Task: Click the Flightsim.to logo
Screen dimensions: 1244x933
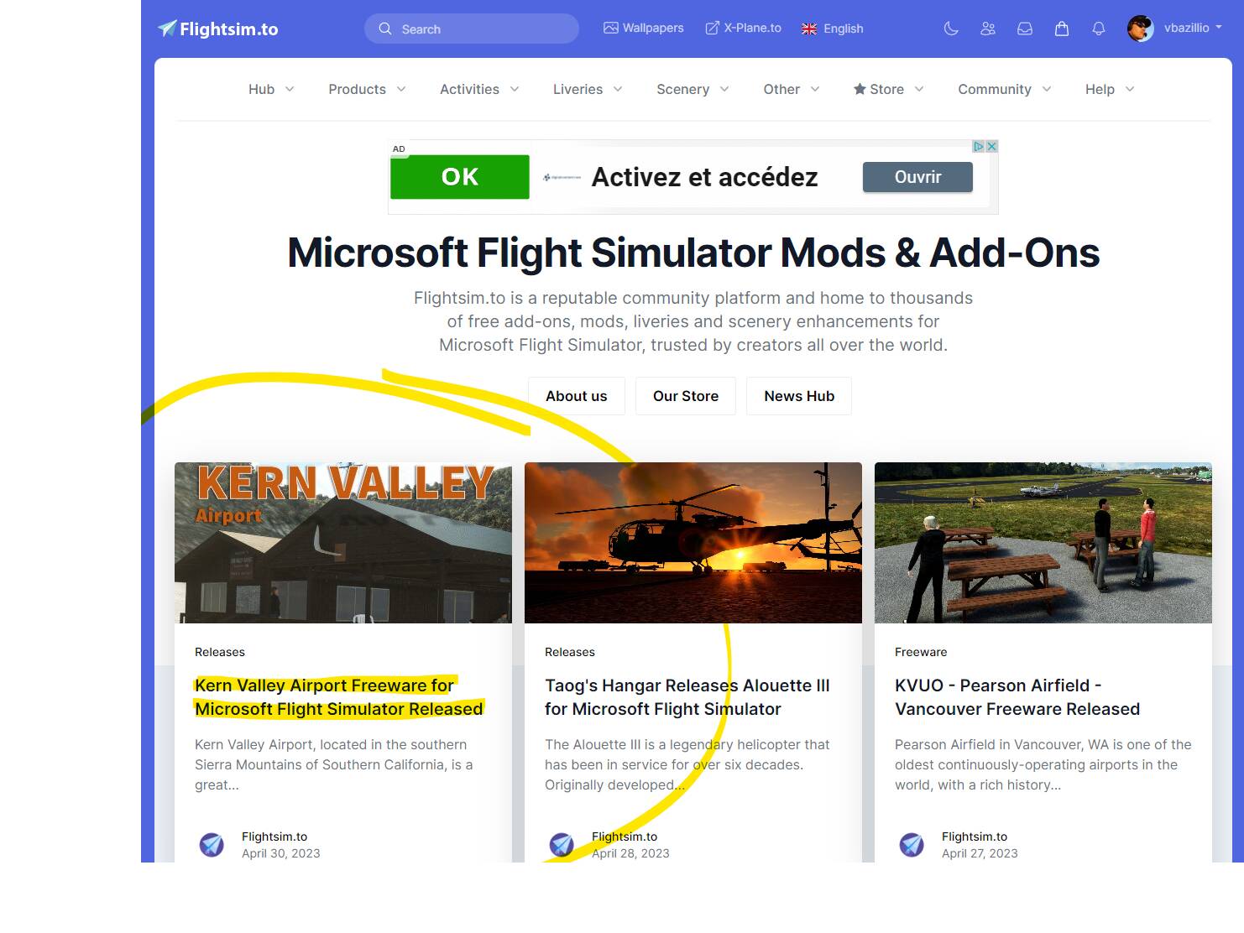Action: pyautogui.click(x=217, y=29)
